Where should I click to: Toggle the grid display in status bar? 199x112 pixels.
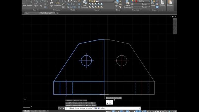tap(113, 111)
